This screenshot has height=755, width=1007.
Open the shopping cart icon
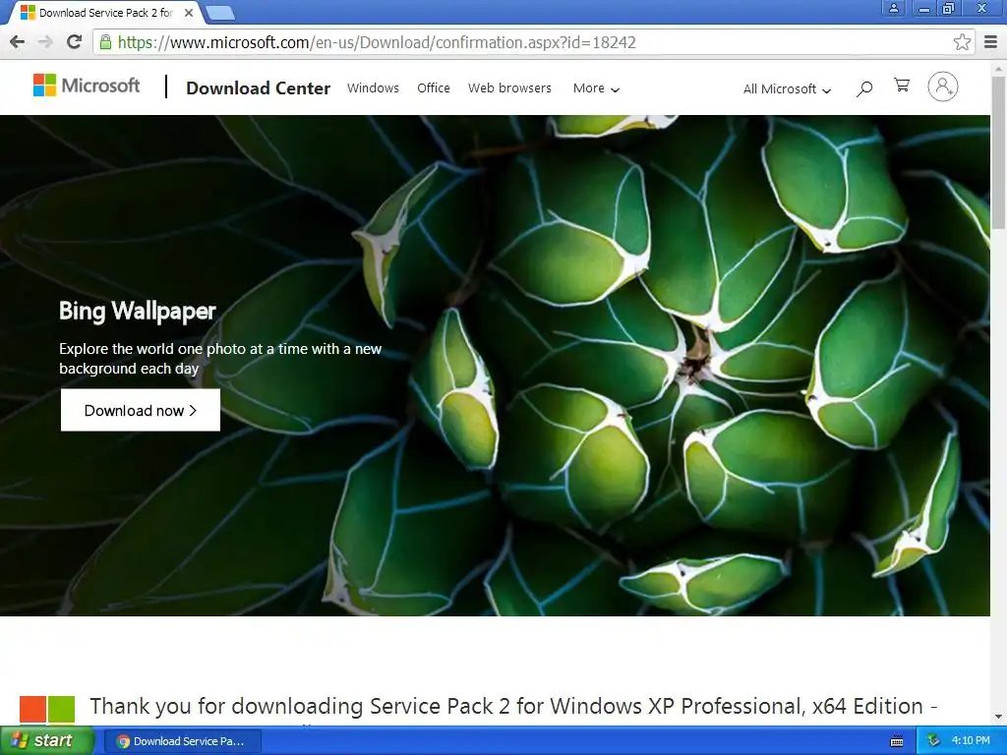click(902, 86)
